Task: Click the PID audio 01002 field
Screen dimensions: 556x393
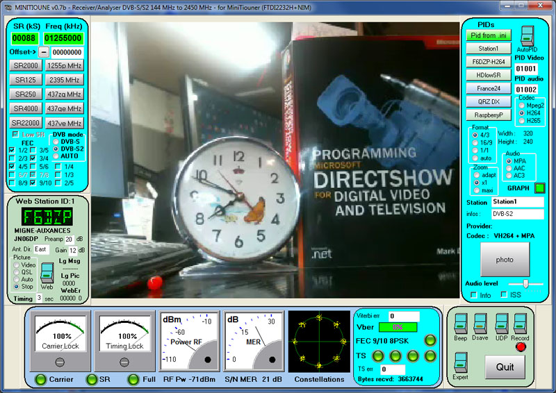Action: [x=526, y=90]
